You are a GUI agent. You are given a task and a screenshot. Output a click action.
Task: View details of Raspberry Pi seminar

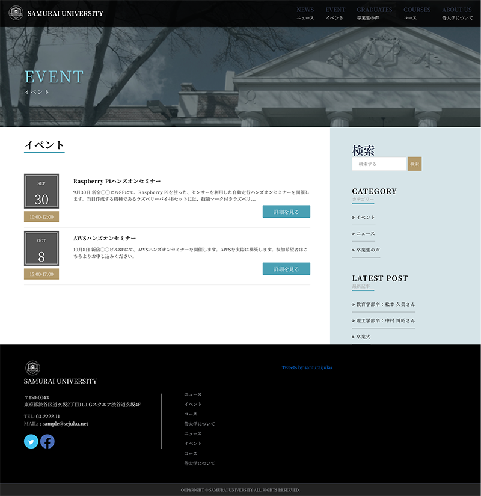[286, 212]
